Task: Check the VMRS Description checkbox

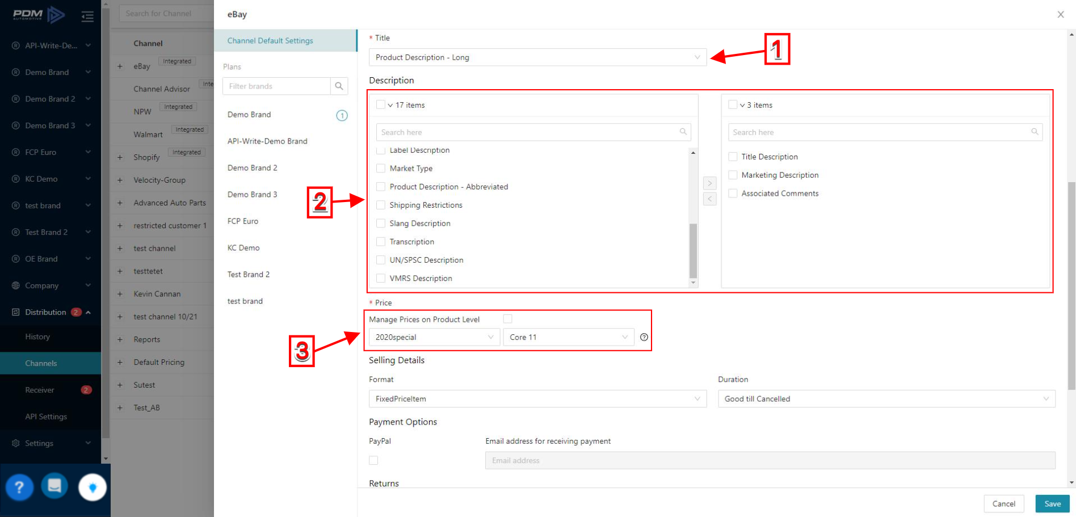Action: tap(381, 278)
